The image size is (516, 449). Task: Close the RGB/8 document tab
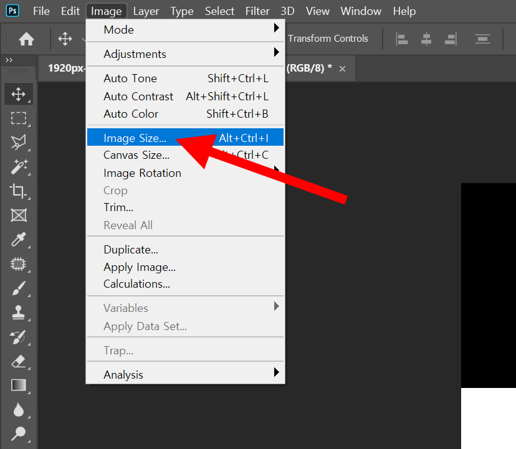tap(342, 69)
